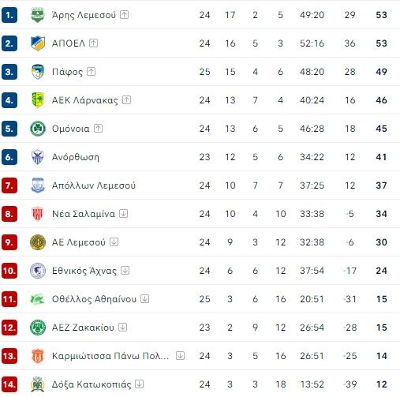The width and height of the screenshot is (400, 397).
Task: Click the Πάφος team badge
Action: 38,72
